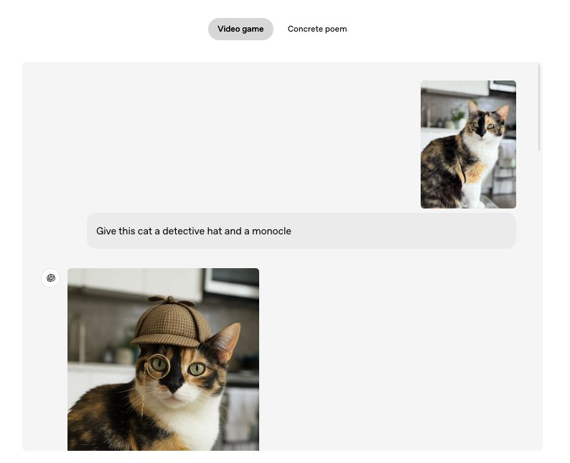Switch to the Concrete poem tab
This screenshot has height=463, width=570.
tap(317, 29)
